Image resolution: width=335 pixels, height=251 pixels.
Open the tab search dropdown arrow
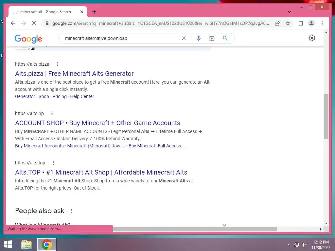[x=289, y=12]
